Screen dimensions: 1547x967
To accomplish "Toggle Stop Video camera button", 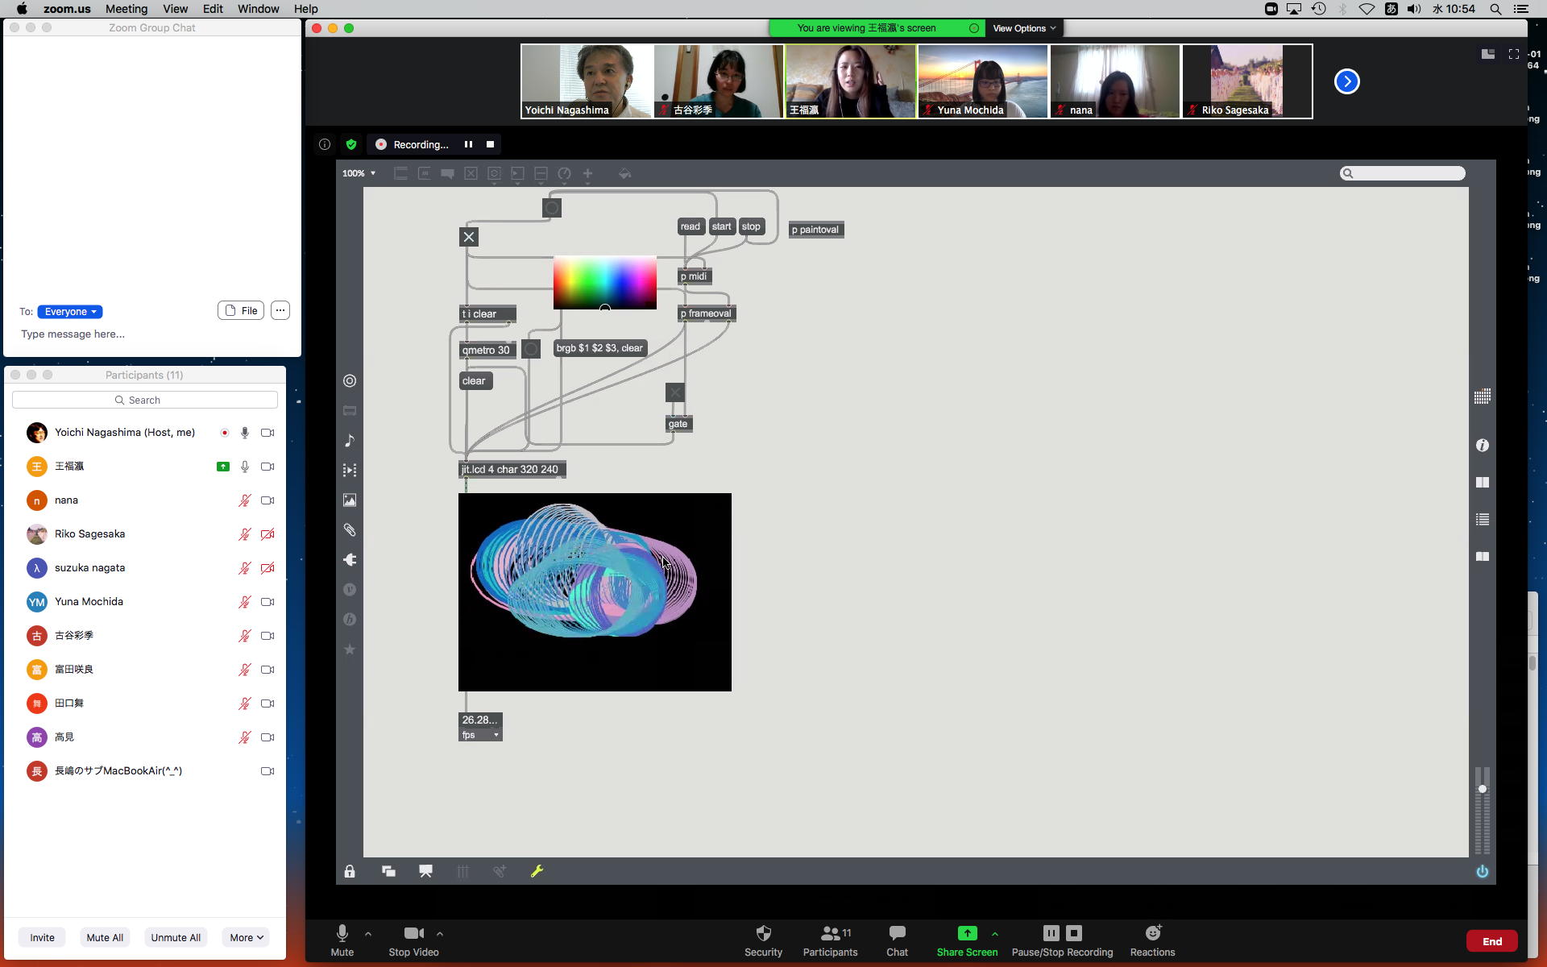I will pos(413,933).
